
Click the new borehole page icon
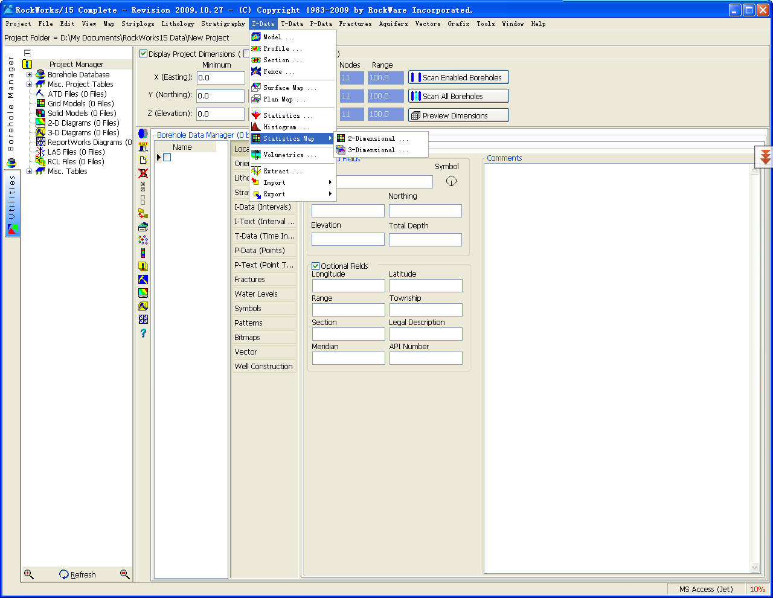pos(143,160)
